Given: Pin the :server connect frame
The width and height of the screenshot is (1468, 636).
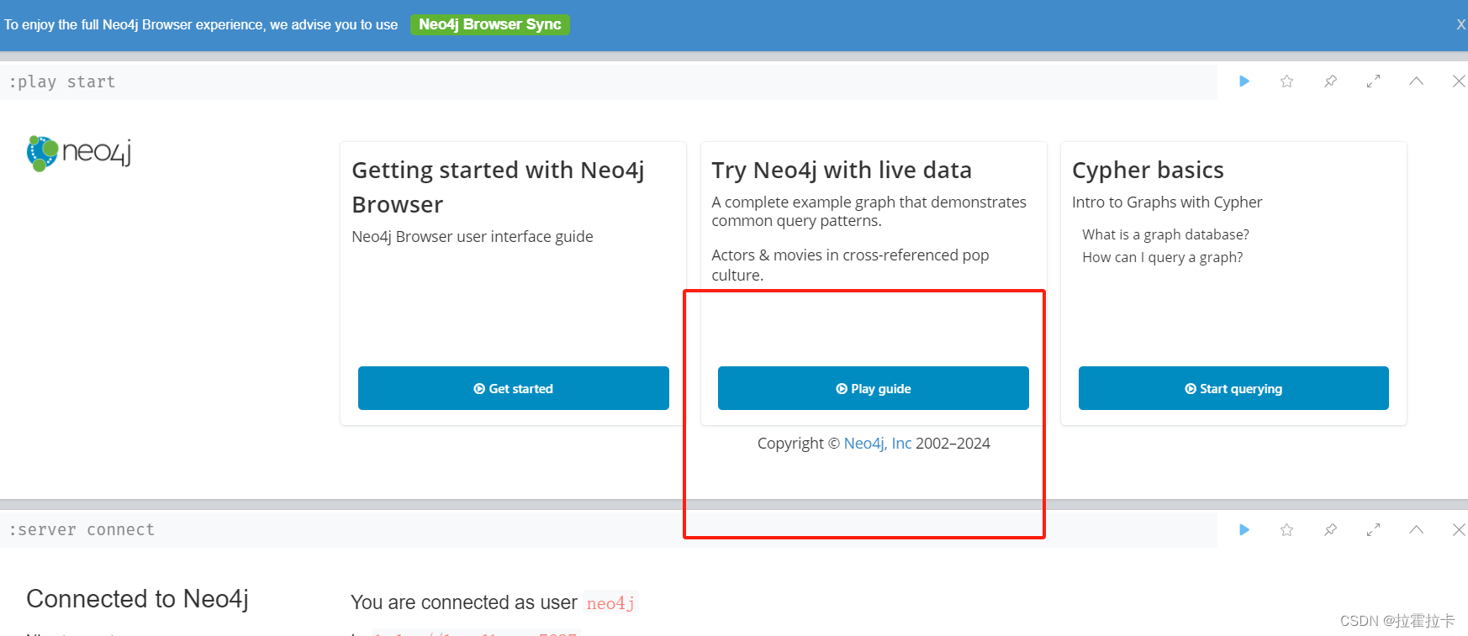Looking at the screenshot, I should point(1330,530).
